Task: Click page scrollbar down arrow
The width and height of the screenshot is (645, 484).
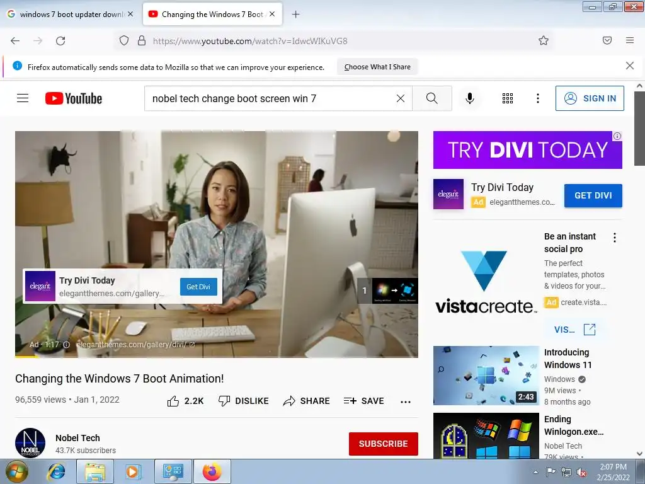Action: pos(639,454)
